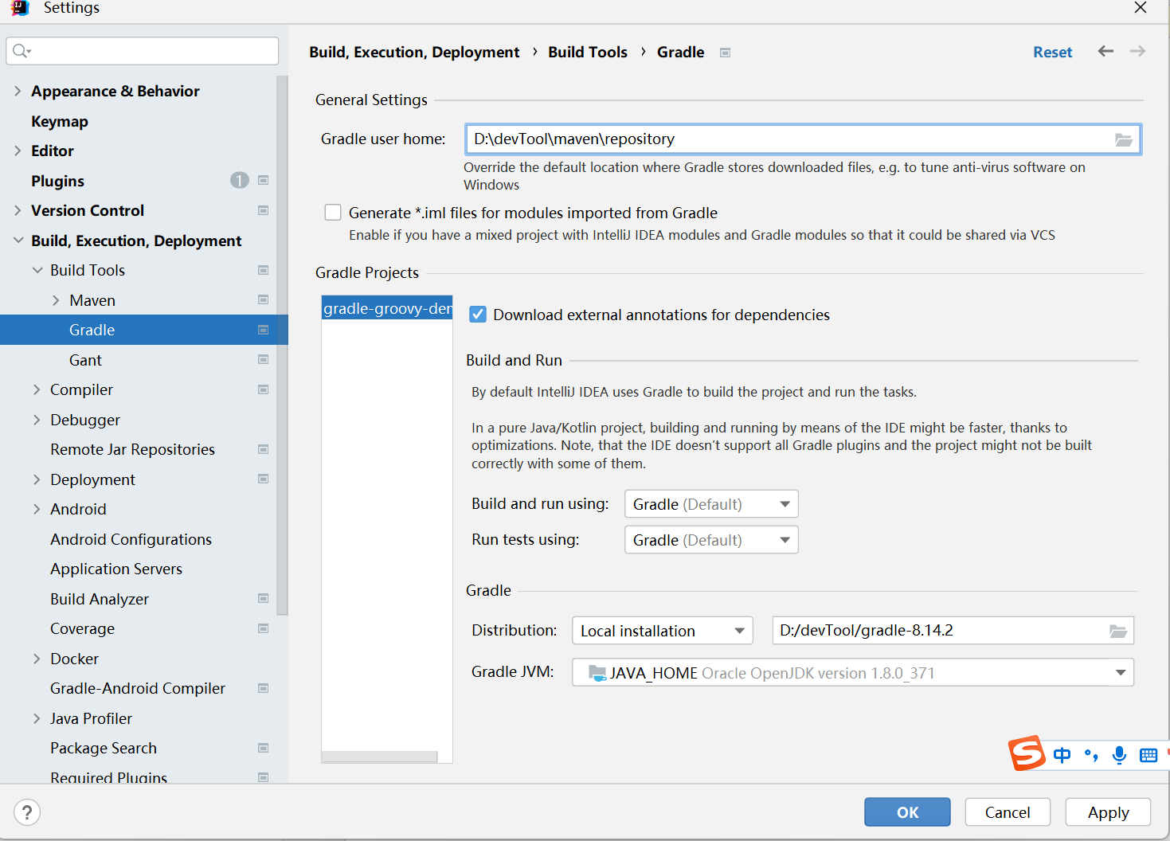Toggle Sogou punctuation mode icon
The image size is (1170, 841).
tap(1091, 755)
